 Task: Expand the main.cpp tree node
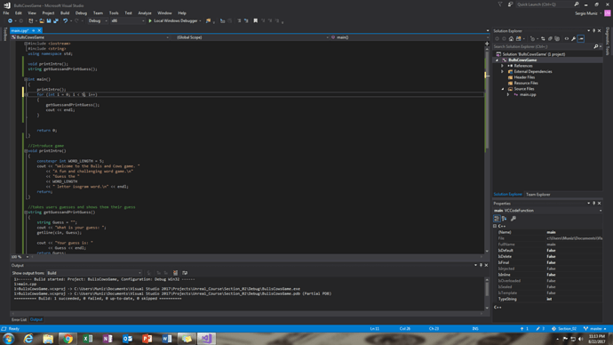pos(508,94)
